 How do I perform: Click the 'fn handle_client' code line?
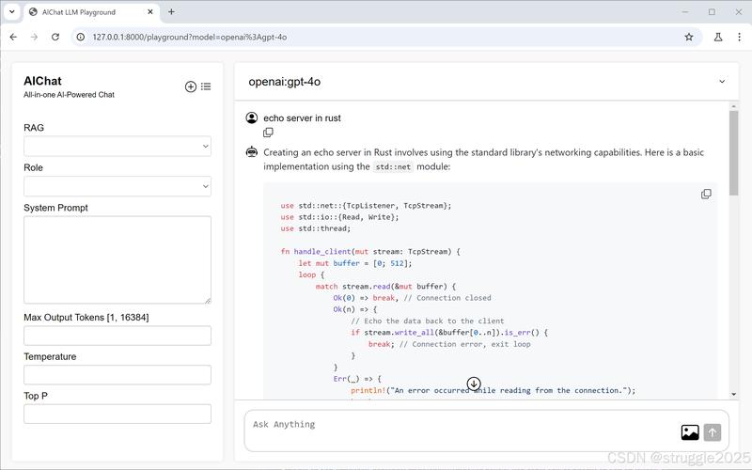point(370,251)
